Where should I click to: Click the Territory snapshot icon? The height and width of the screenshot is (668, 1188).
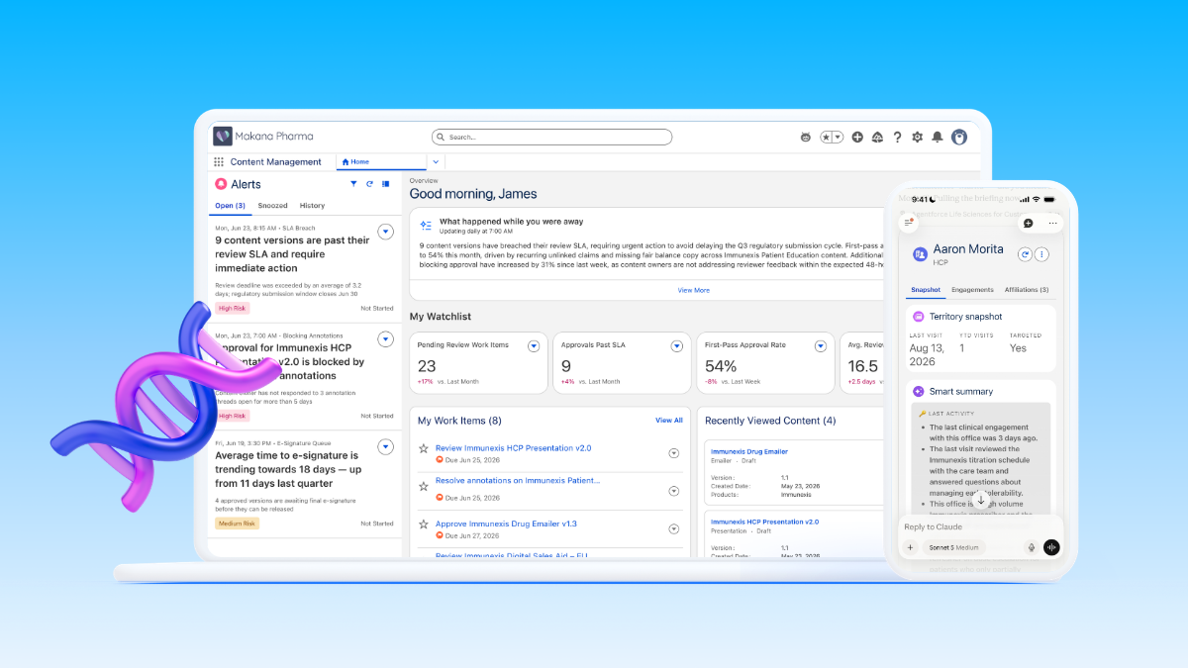[x=919, y=317]
